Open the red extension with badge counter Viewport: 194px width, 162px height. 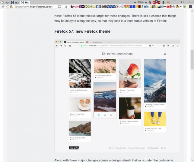[155, 2]
